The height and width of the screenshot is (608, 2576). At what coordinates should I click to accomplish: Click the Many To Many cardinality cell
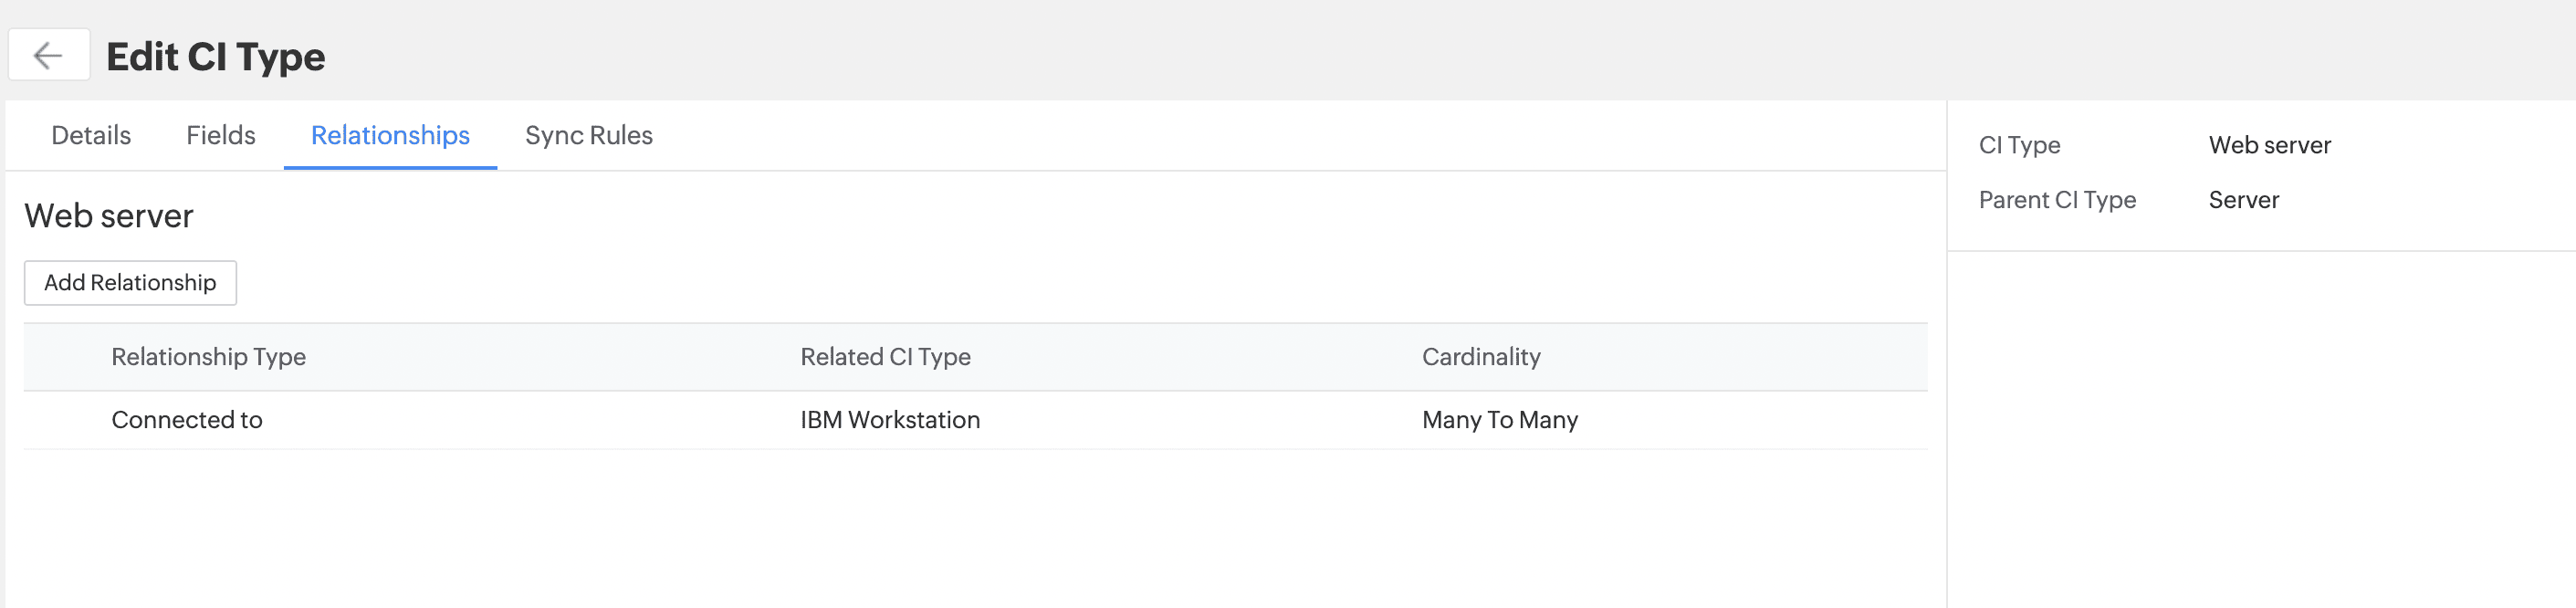(1500, 420)
